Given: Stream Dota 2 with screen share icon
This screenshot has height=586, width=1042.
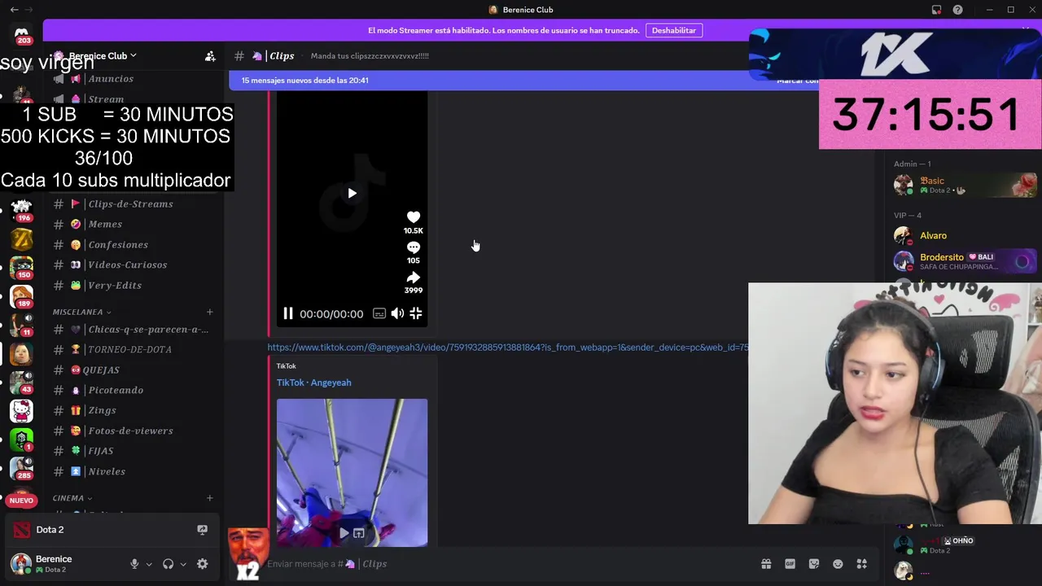Looking at the screenshot, I should 202,530.
